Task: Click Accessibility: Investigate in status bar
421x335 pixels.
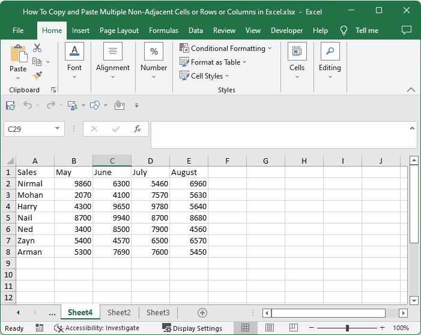Action: click(x=96, y=328)
